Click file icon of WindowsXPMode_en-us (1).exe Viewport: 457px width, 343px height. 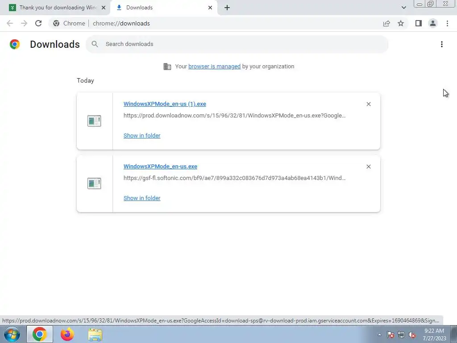coord(94,121)
